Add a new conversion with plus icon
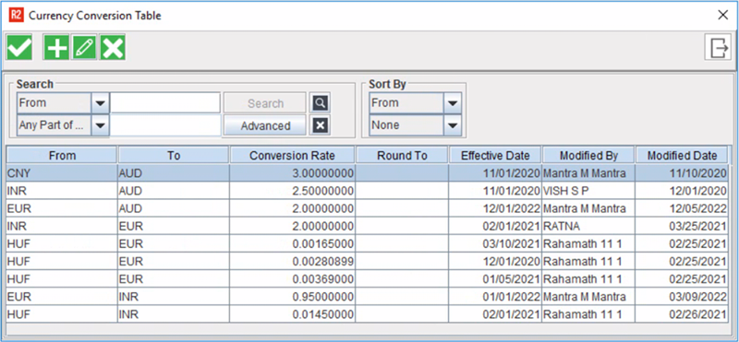The height and width of the screenshot is (342, 739). tap(56, 48)
